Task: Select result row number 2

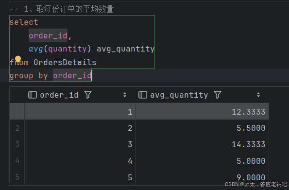Action: [17, 128]
